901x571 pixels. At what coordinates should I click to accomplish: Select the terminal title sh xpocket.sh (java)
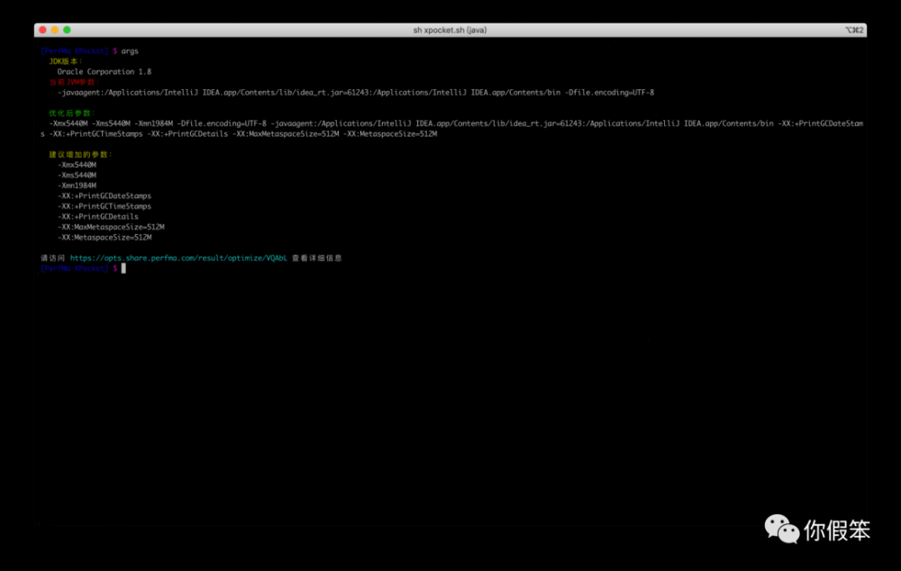tap(450, 30)
